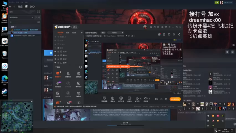
Task: Show hidden system tray icons arrow
Action: point(216,130)
